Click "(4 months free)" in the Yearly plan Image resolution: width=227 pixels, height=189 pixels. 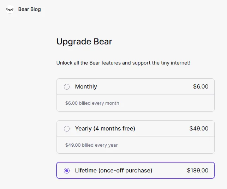click(x=114, y=129)
